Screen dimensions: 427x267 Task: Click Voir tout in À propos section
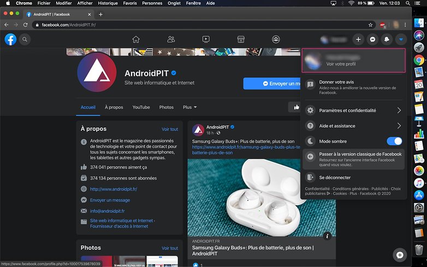[x=170, y=129]
